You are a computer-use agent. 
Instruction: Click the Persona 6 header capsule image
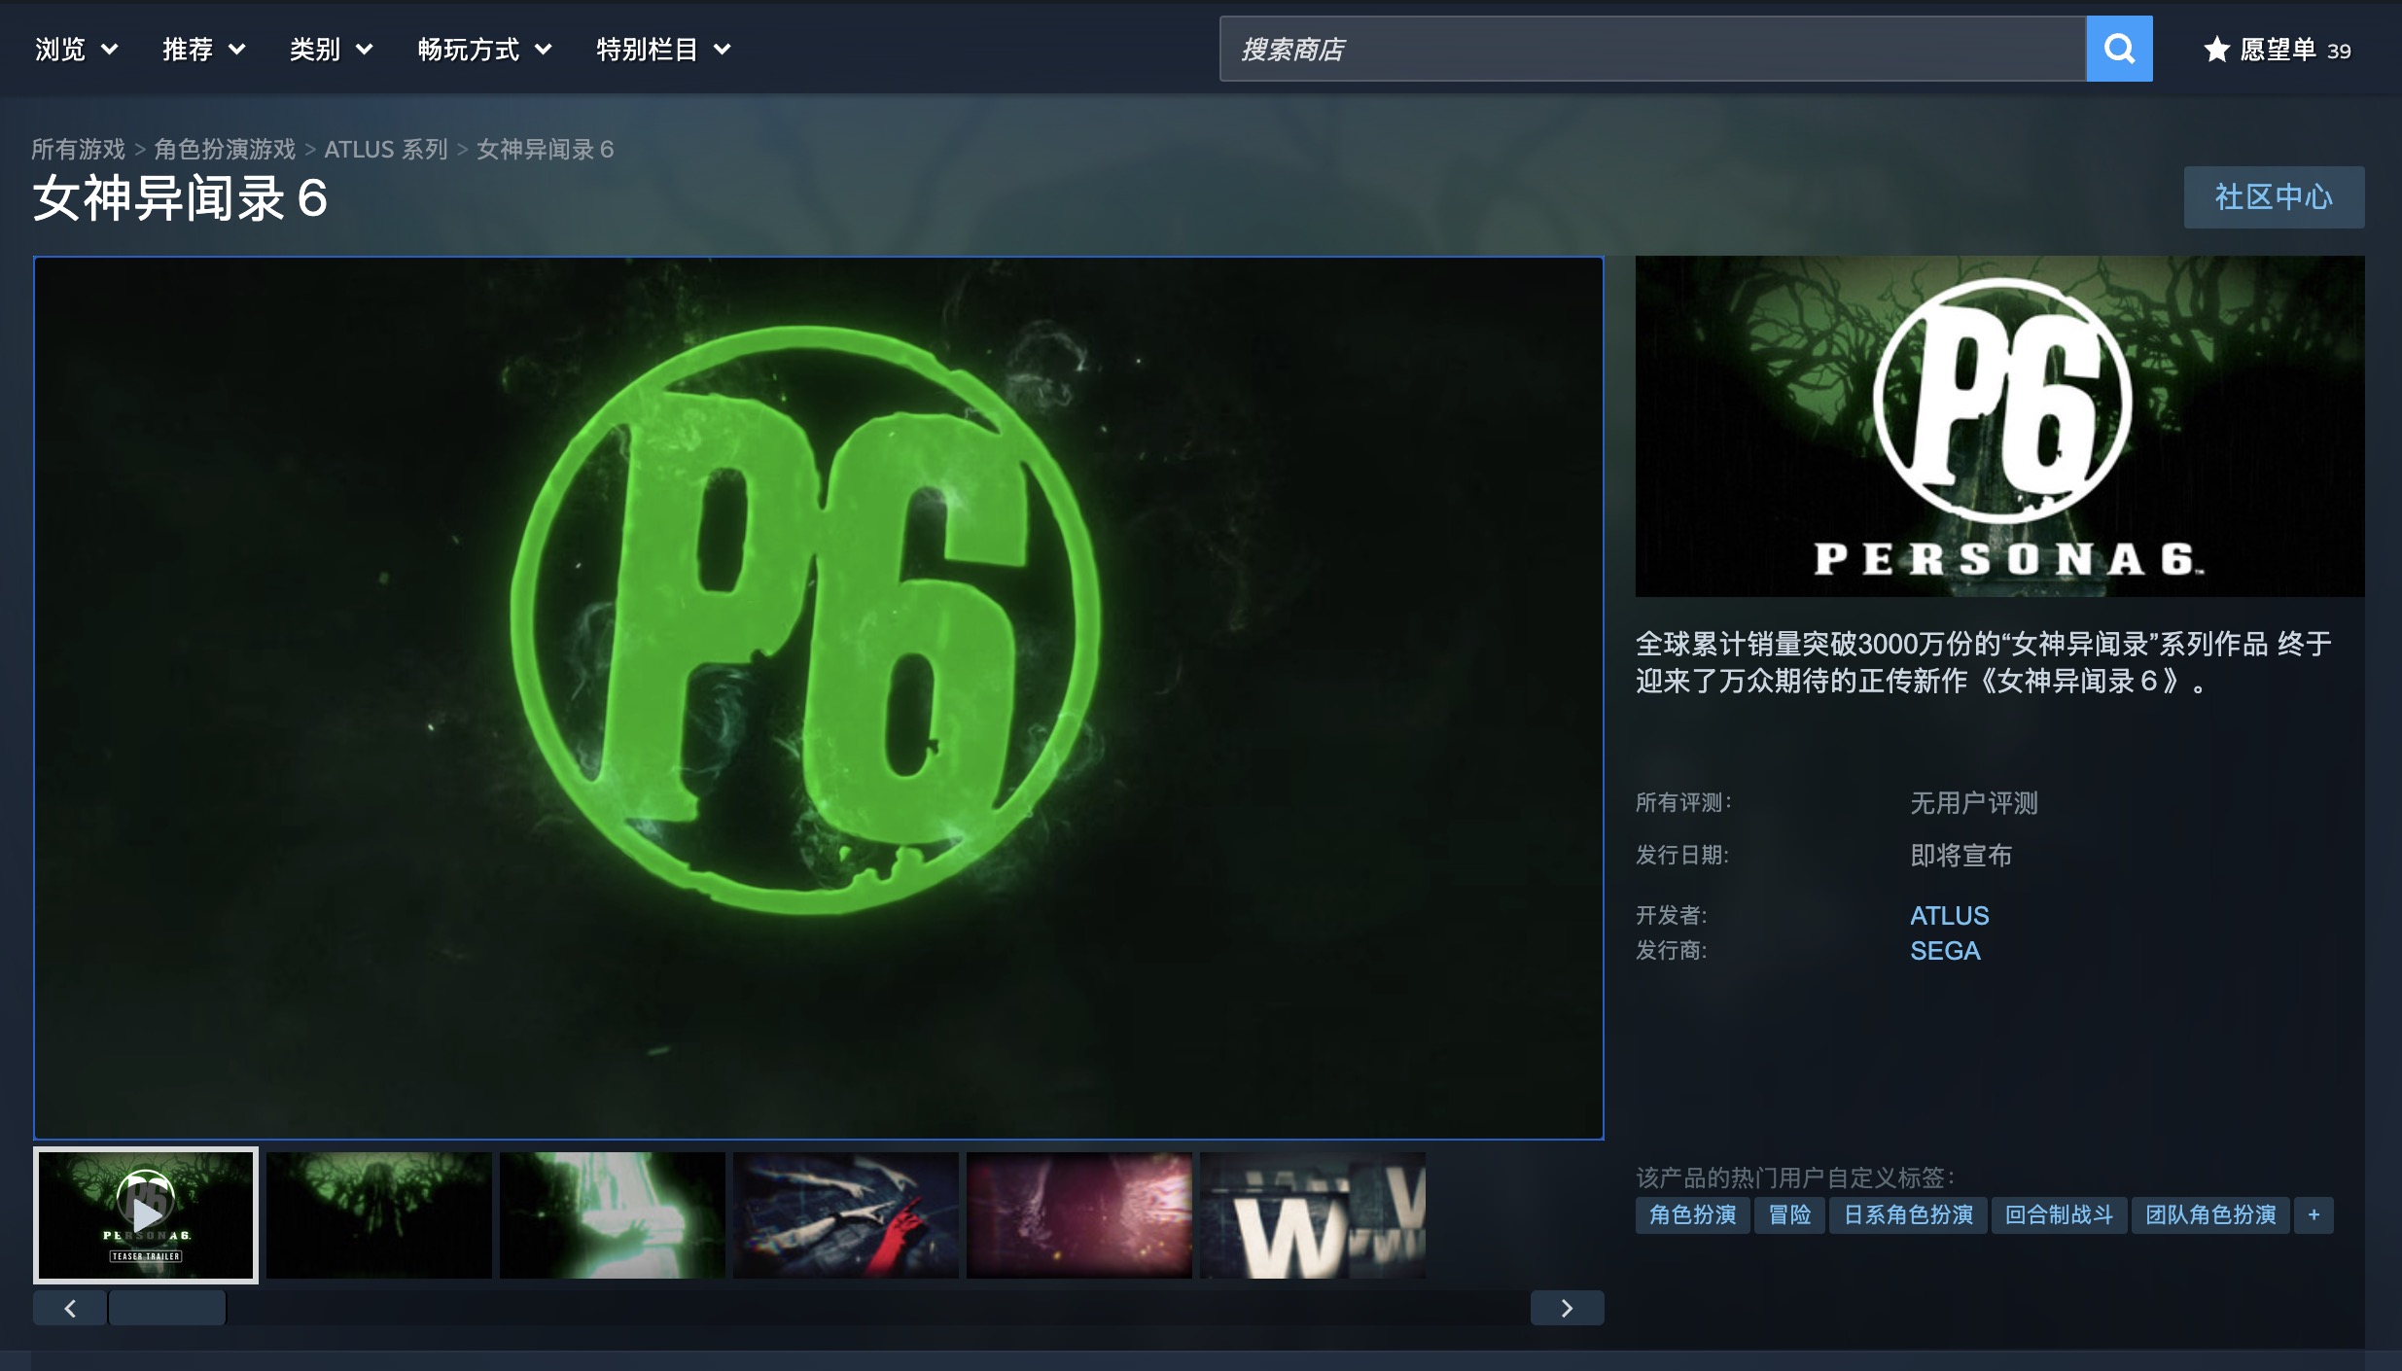coord(1999,426)
